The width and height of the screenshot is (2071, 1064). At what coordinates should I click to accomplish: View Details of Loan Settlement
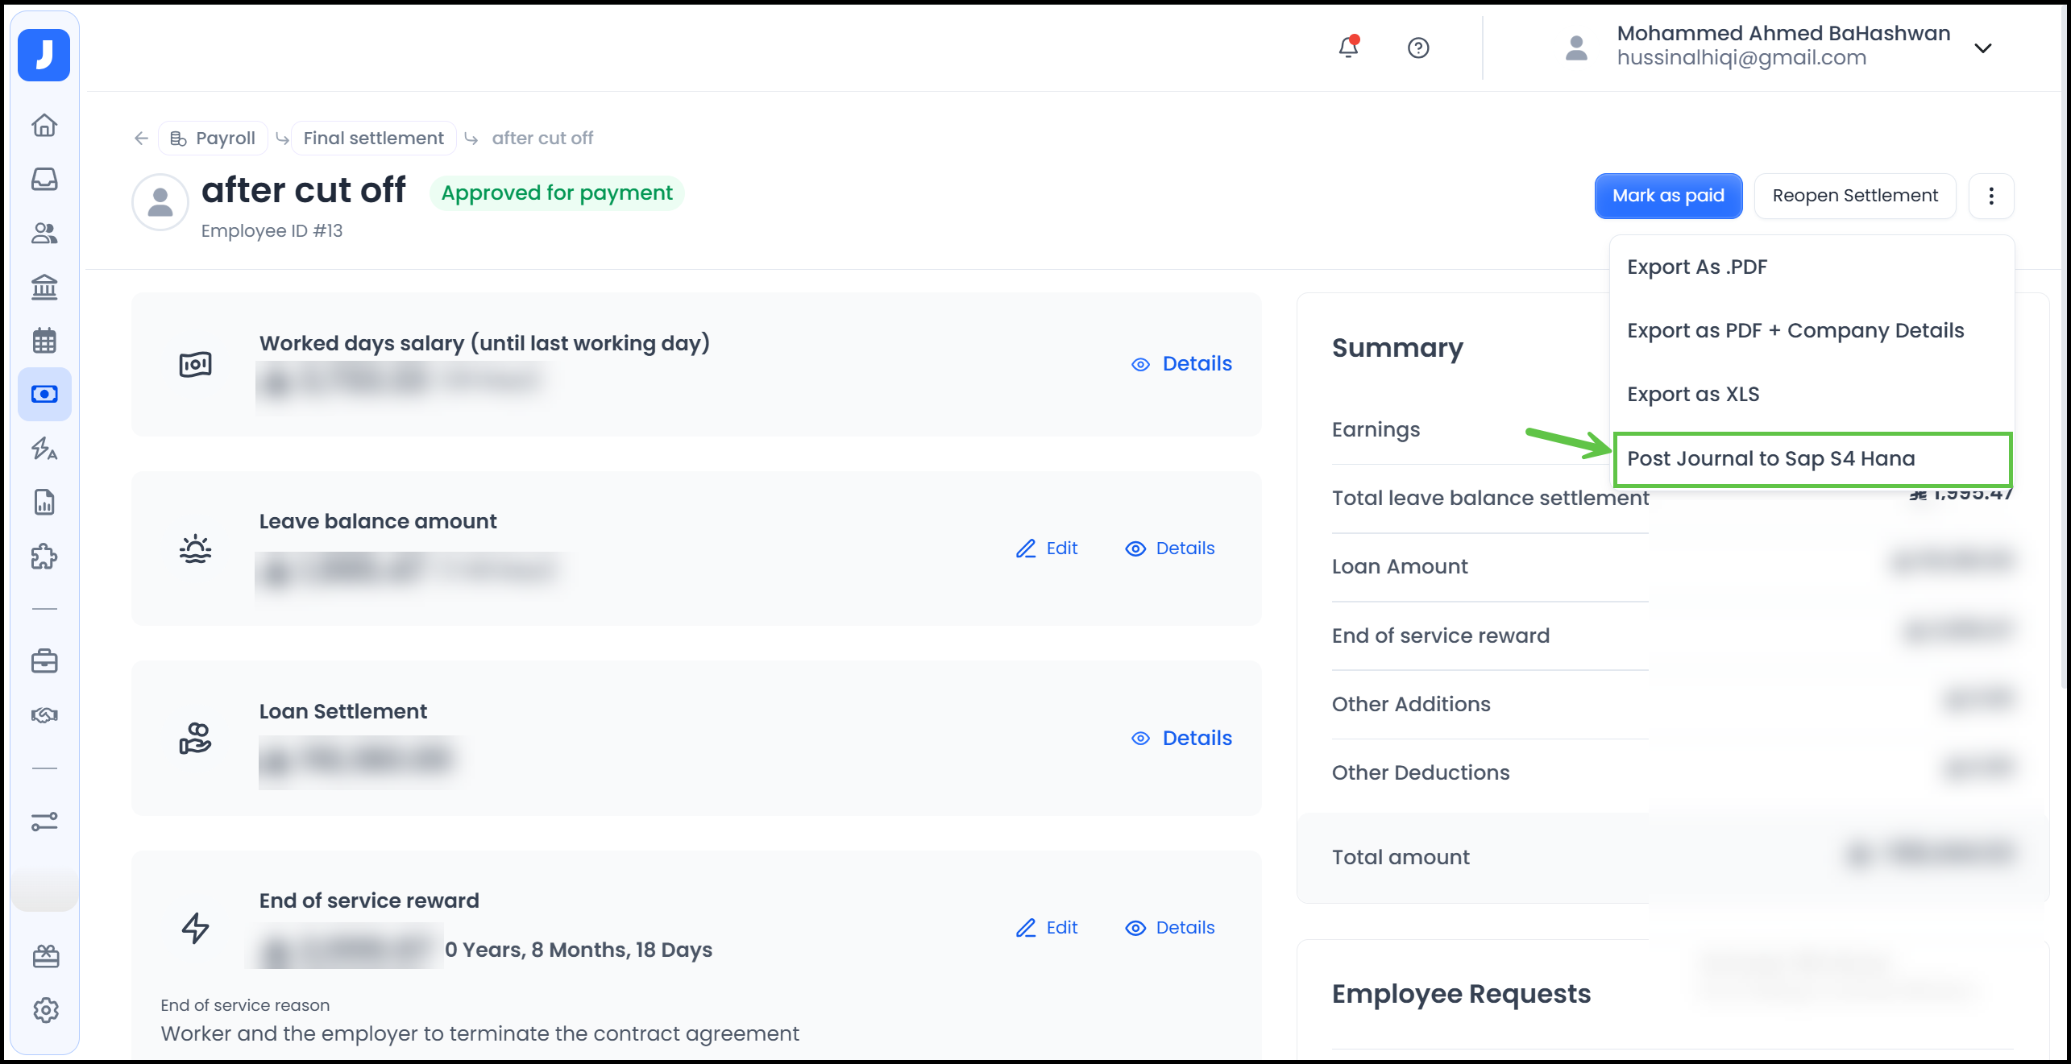(x=1182, y=739)
